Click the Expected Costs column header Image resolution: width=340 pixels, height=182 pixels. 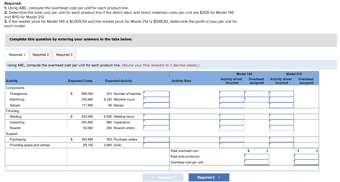pyautogui.click(x=80, y=81)
